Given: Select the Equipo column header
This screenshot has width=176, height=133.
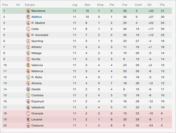Looking at the screenshot, I should [30, 5].
